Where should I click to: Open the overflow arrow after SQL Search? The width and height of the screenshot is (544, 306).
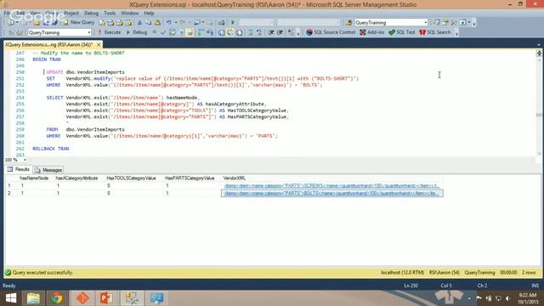(x=456, y=33)
